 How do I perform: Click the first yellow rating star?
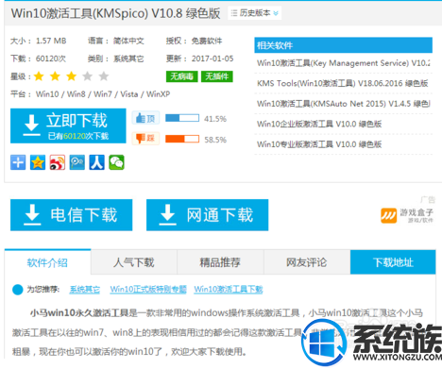pyautogui.click(x=39, y=76)
